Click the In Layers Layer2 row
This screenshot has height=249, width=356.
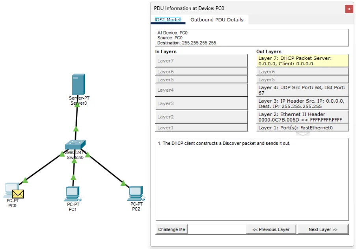click(201, 117)
